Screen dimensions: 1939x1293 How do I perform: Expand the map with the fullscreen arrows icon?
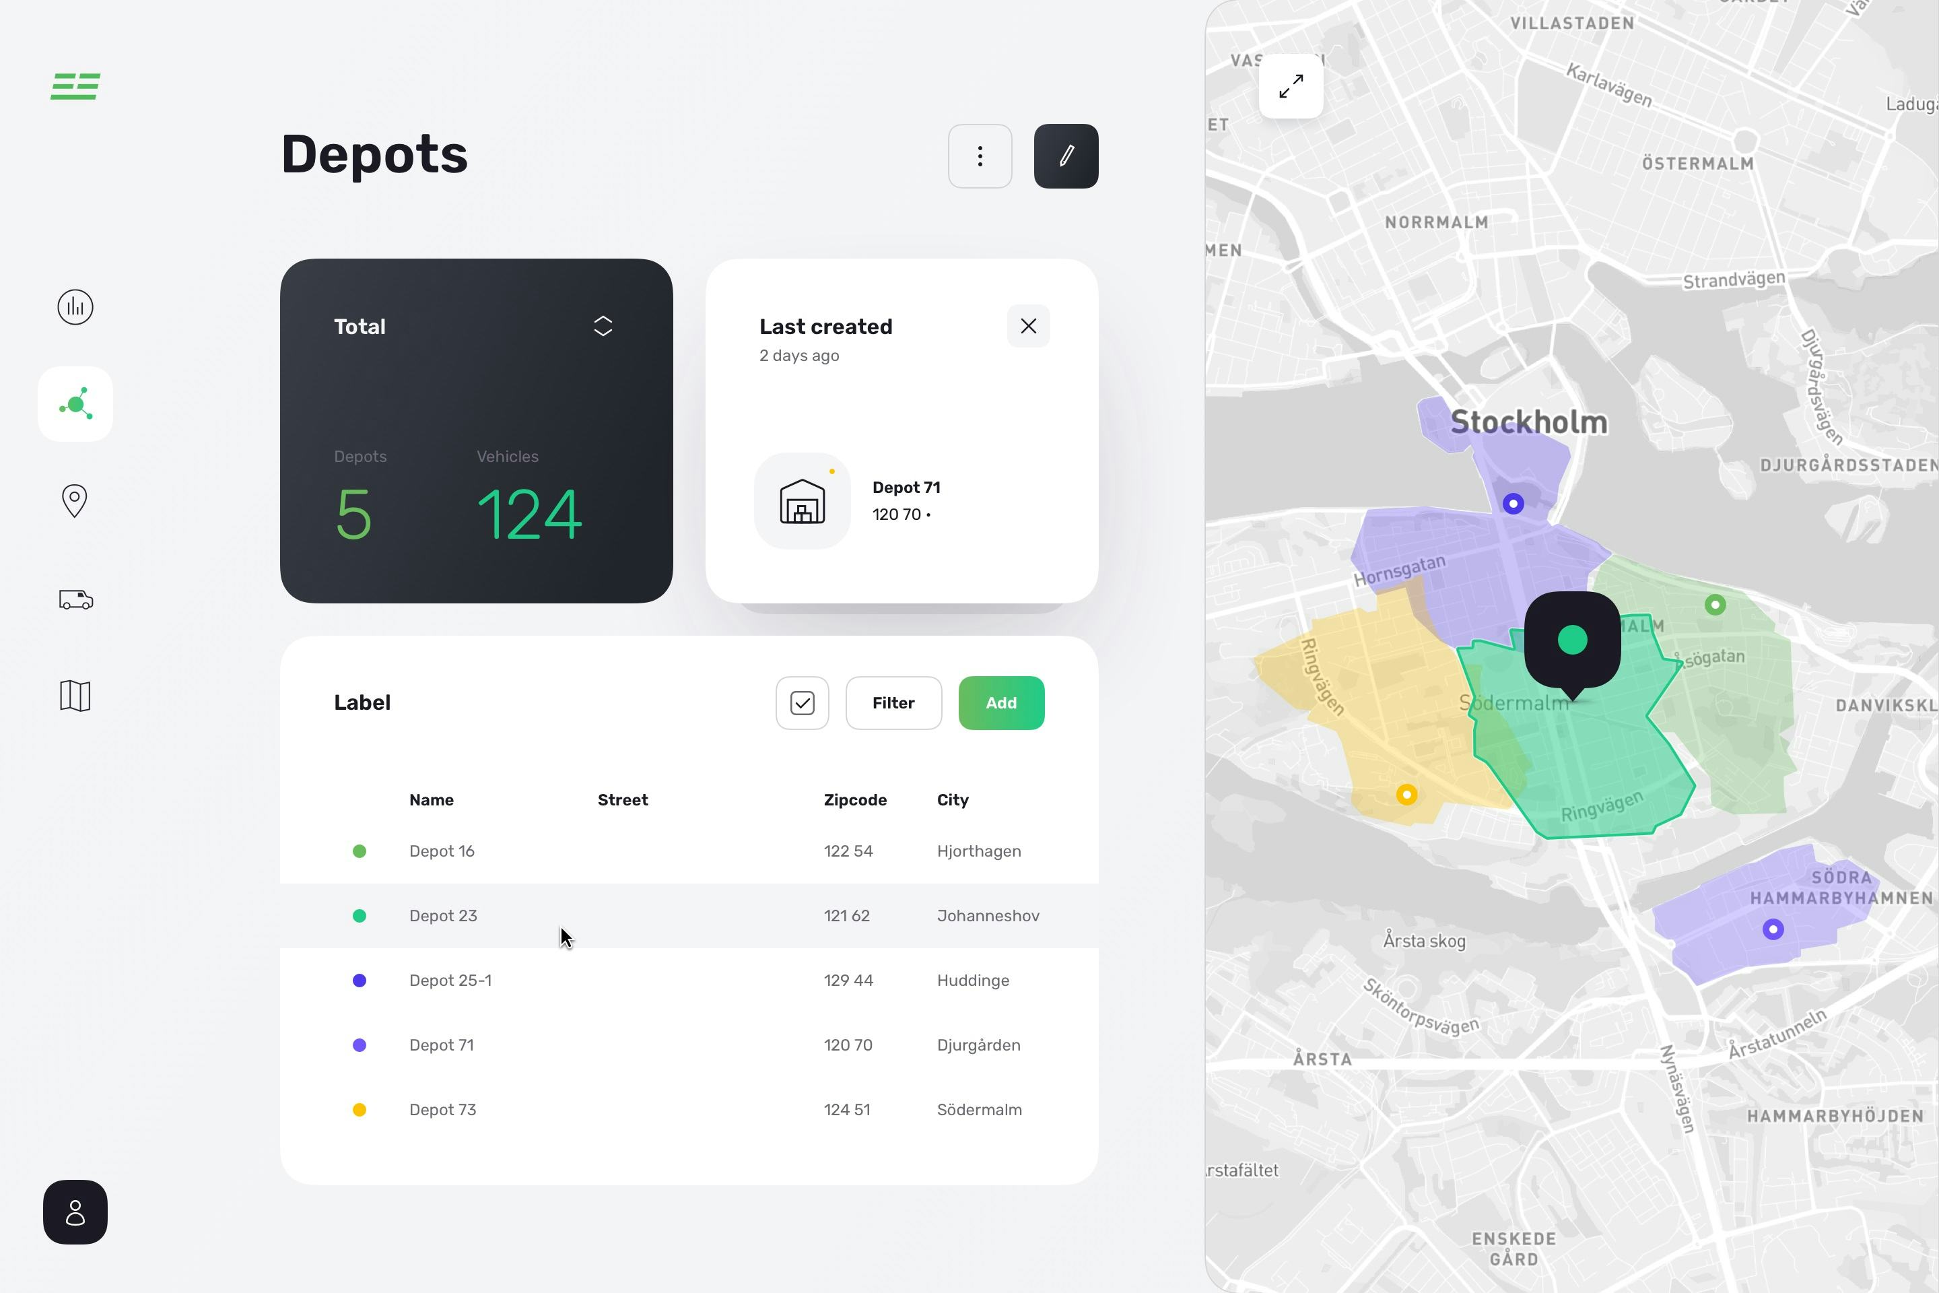click(x=1291, y=86)
